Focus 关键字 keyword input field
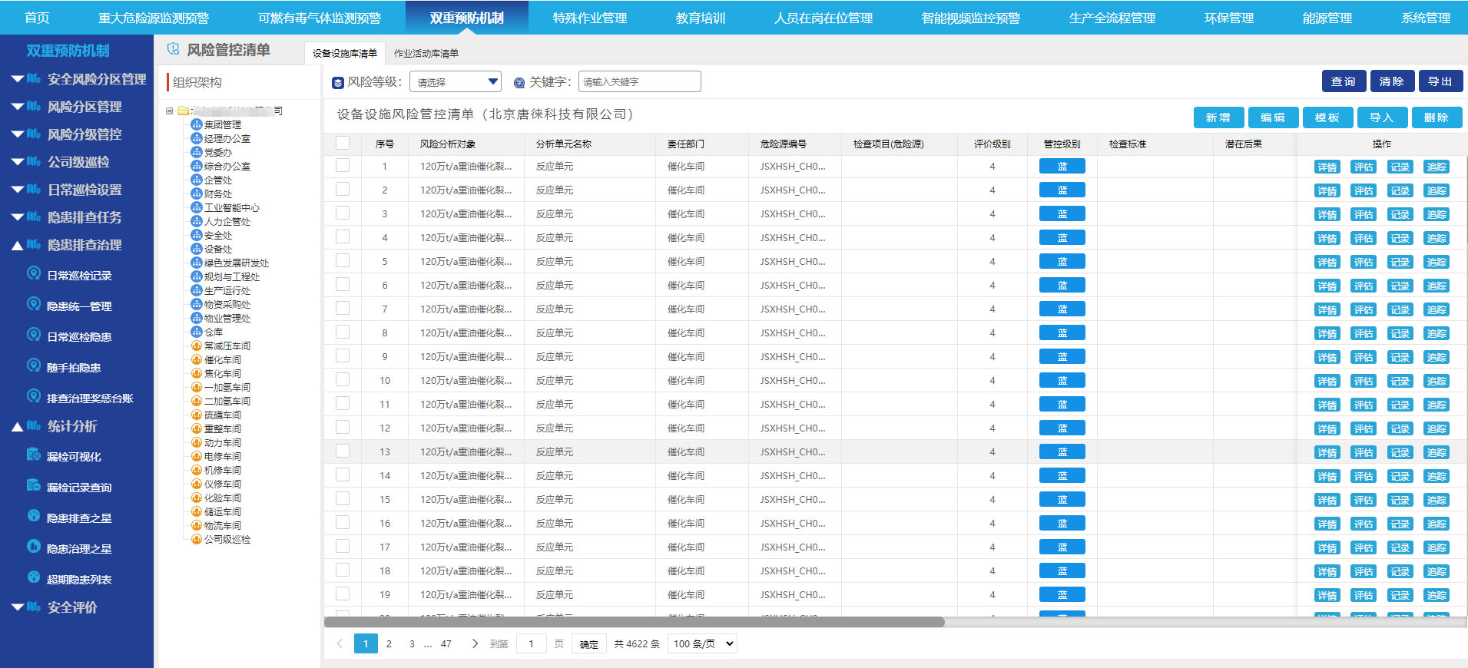1468x668 pixels. (x=640, y=81)
